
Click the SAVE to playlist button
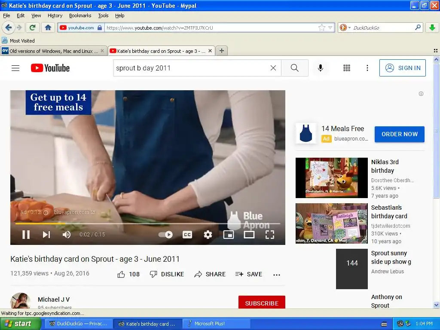pyautogui.click(x=249, y=274)
